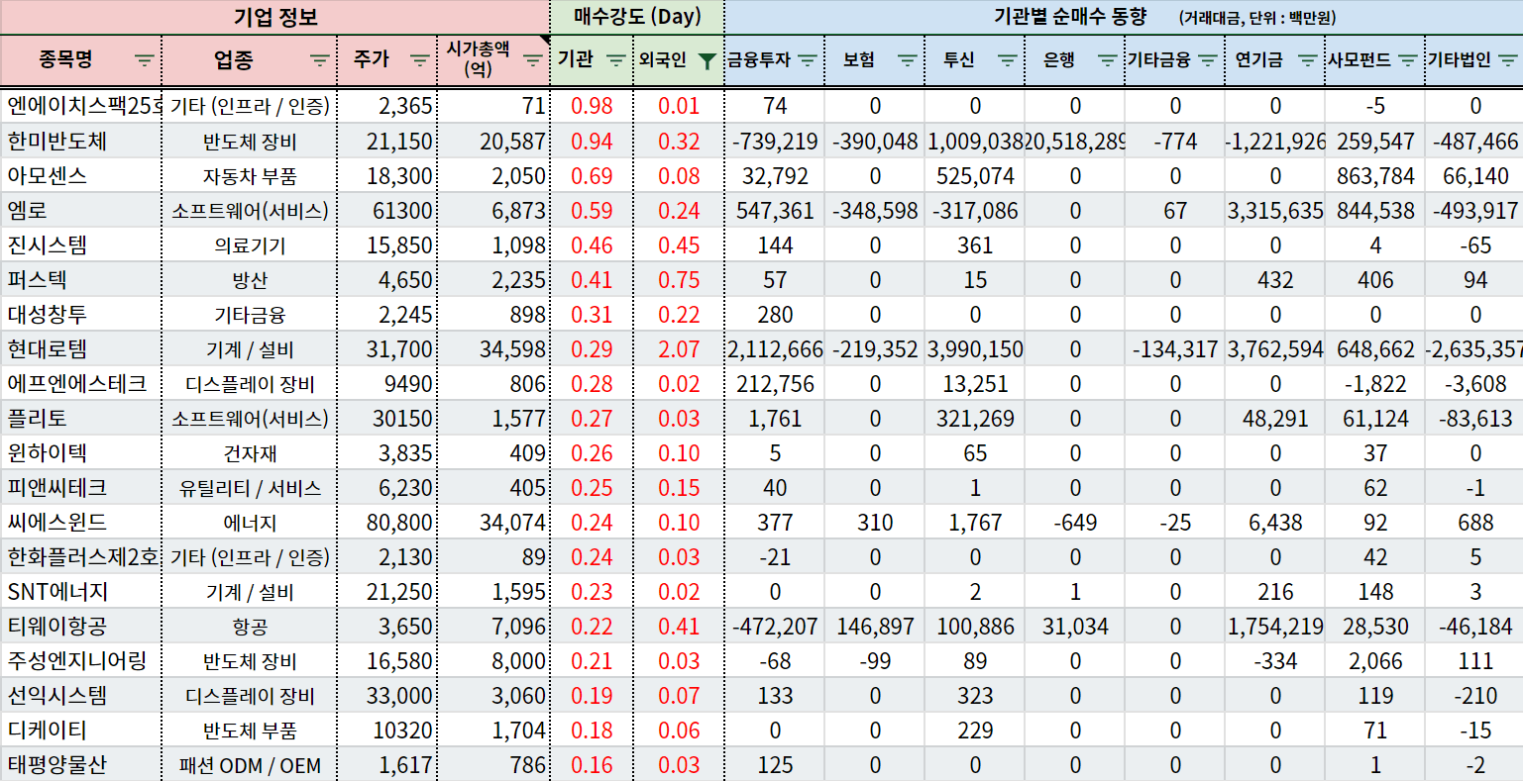Click the 아모센스 stock name cell
This screenshot has width=1523, height=781.
[81, 175]
